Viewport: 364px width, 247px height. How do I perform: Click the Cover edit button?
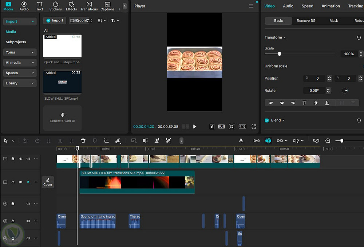coord(48,182)
